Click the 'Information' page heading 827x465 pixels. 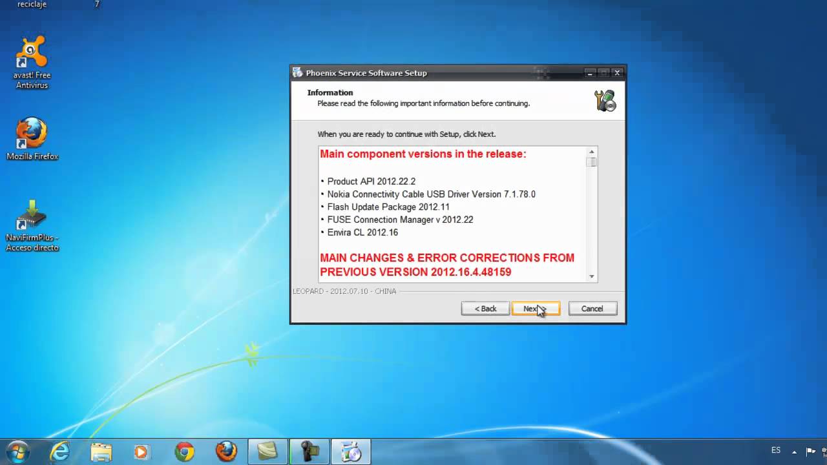(330, 92)
